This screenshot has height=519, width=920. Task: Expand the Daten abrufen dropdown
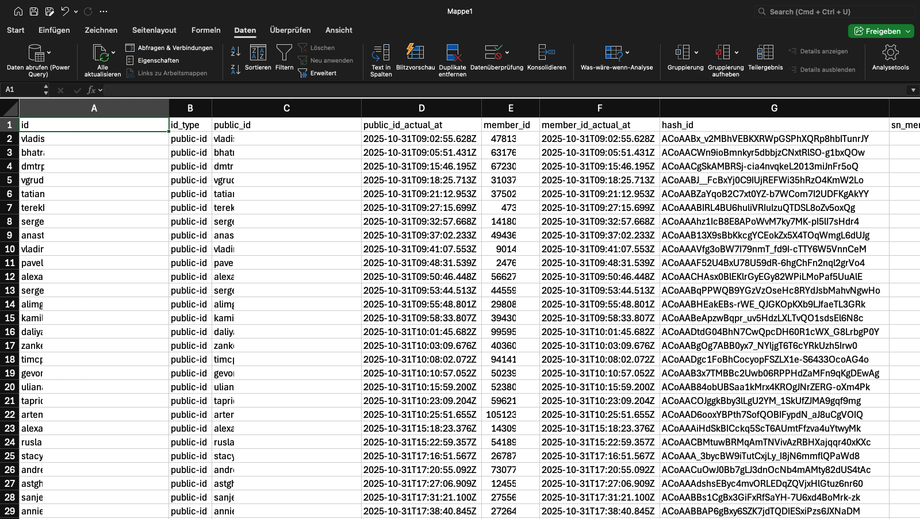(49, 53)
